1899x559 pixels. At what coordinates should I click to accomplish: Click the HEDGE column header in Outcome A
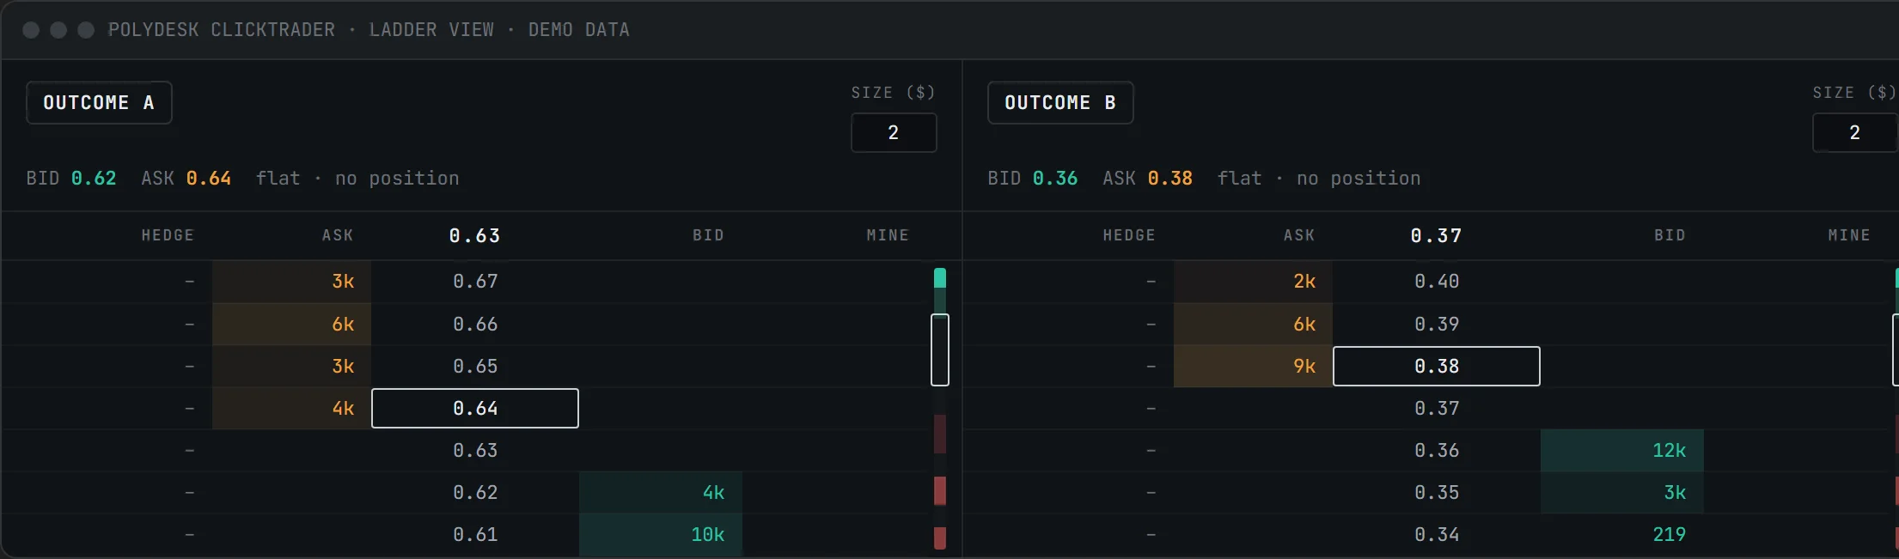(x=168, y=235)
